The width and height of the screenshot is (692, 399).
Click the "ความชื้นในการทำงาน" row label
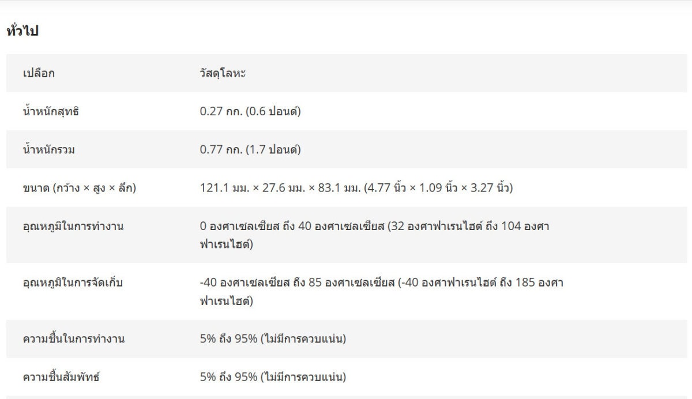pos(74,339)
